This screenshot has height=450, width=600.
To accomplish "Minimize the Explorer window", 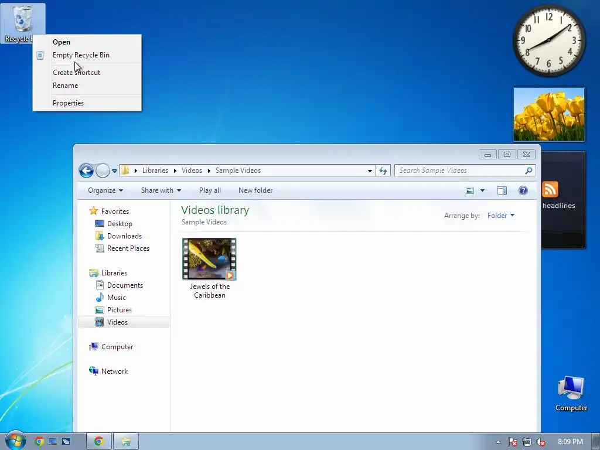I will tap(487, 155).
